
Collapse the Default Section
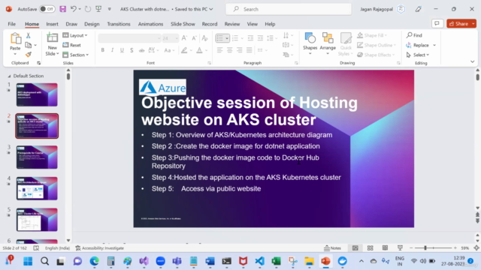click(9, 76)
